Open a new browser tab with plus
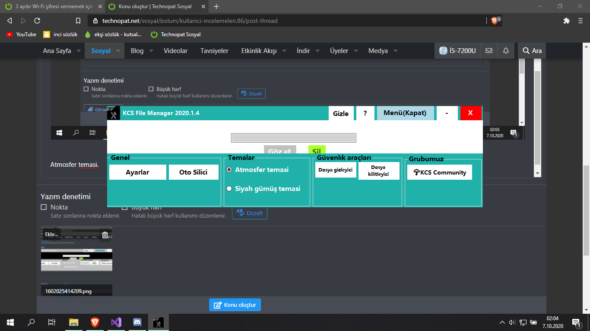 pyautogui.click(x=216, y=6)
